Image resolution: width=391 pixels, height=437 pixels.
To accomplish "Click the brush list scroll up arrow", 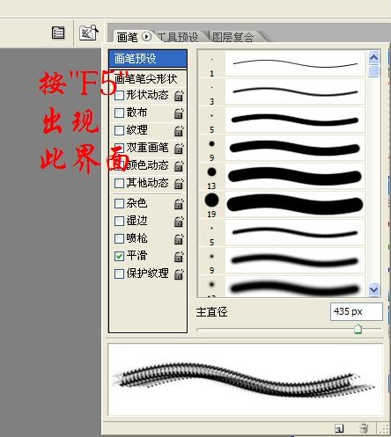I will pyautogui.click(x=373, y=58).
